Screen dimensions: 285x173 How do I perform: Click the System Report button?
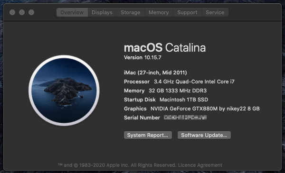tap(148, 135)
